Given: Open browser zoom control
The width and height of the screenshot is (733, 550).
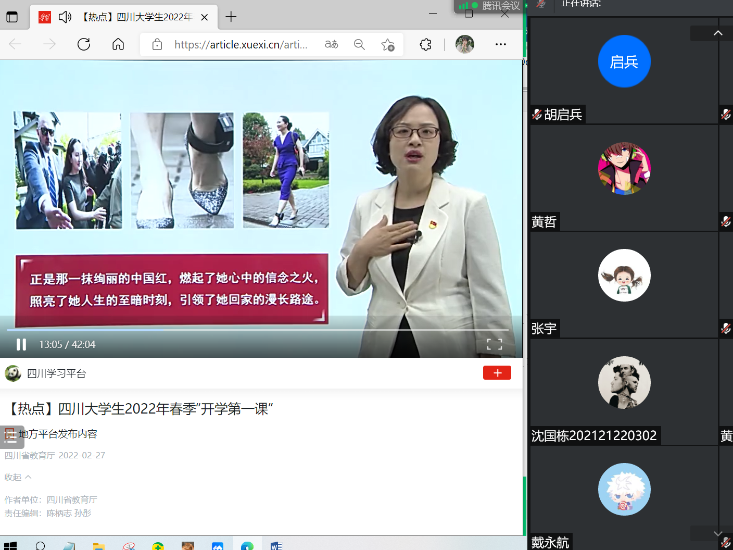Looking at the screenshot, I should pos(359,45).
